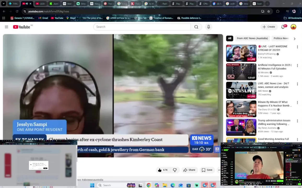Open the Chrome profile avatar

(x=294, y=11)
